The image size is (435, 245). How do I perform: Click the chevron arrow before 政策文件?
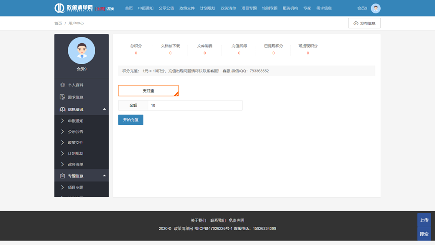click(62, 142)
